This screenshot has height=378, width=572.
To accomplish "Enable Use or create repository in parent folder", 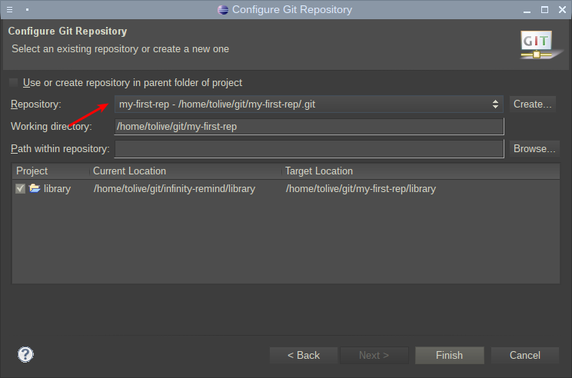I will 14,83.
